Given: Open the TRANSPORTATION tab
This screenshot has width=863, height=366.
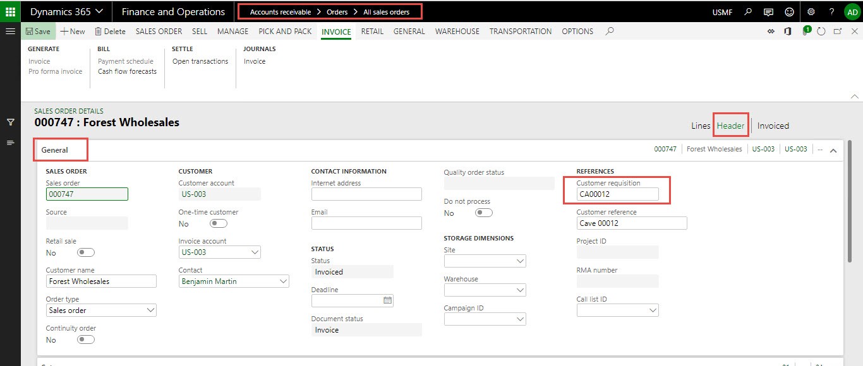Looking at the screenshot, I should click(520, 31).
